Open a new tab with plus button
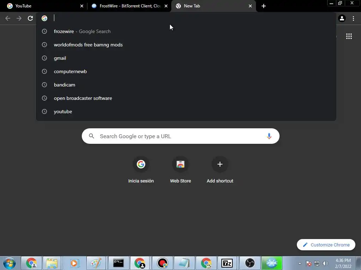This screenshot has height=270, width=361. 264,6
